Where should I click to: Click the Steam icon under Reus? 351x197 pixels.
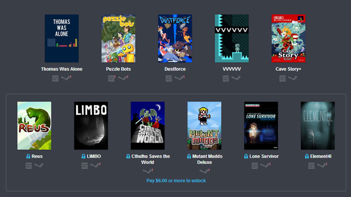pos(39,165)
